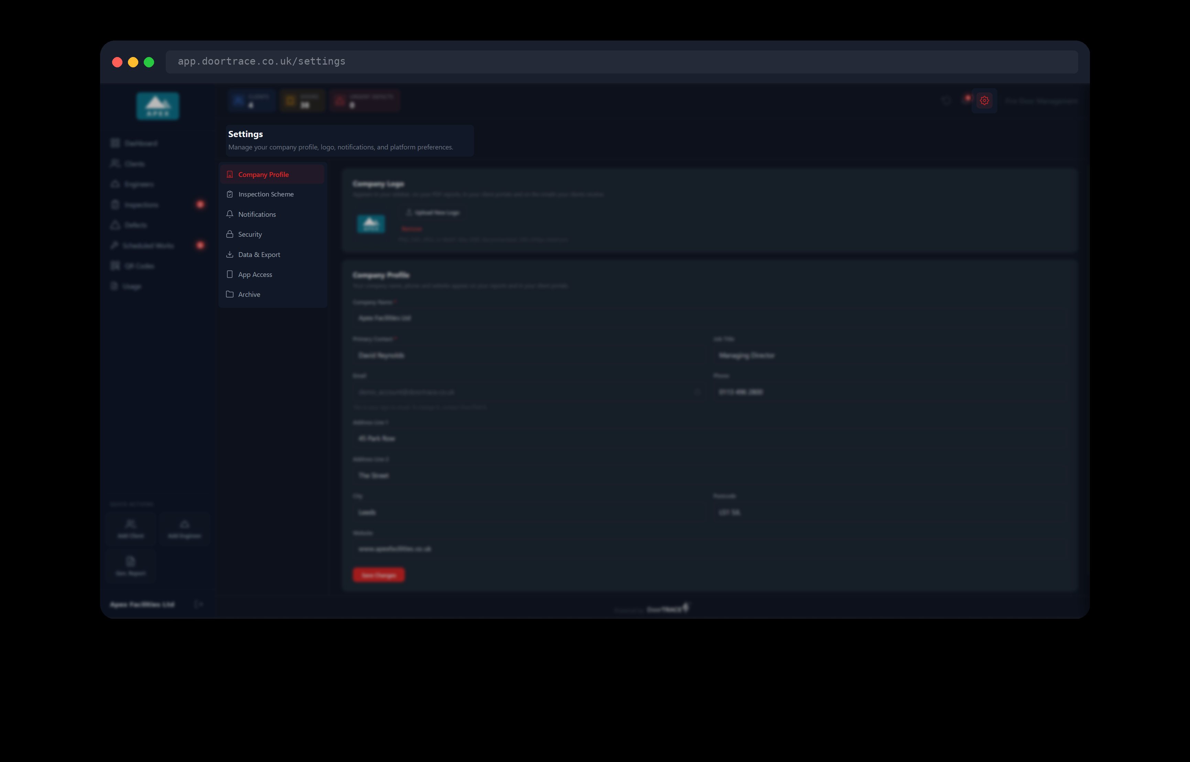Open the Inspection Scheme settings tab
The width and height of the screenshot is (1190, 762).
pyautogui.click(x=272, y=194)
